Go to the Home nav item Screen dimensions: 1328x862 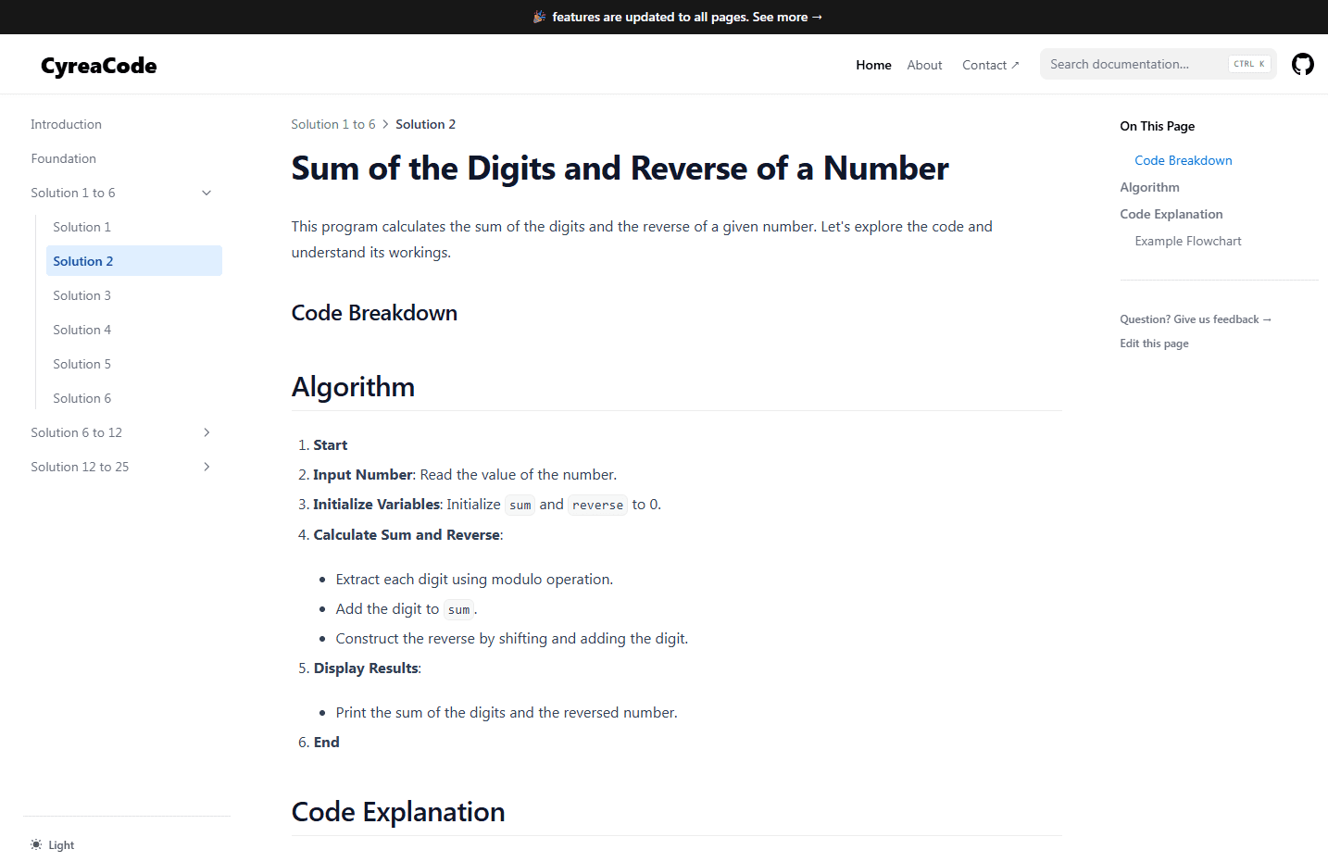(x=873, y=65)
